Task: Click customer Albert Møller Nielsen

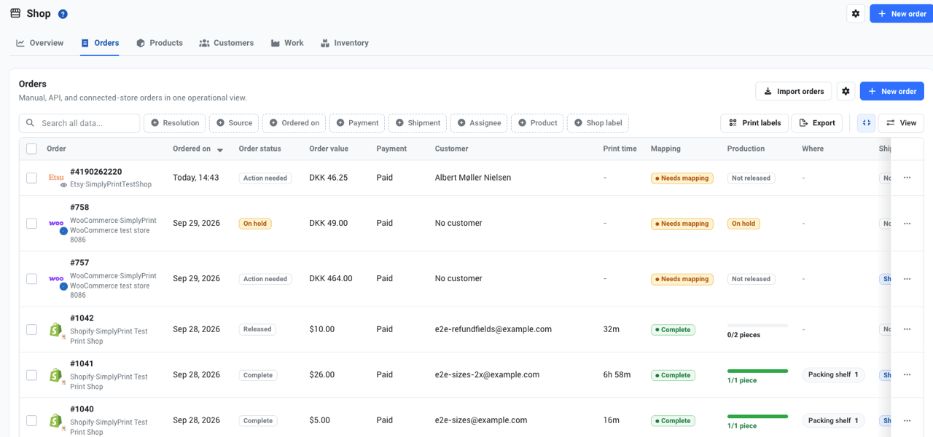Action: pos(473,178)
